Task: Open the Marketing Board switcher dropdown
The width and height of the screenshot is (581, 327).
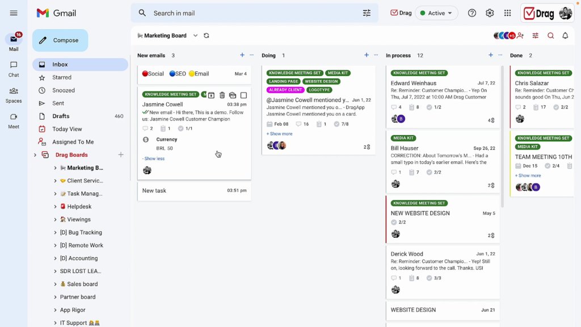Action: (x=195, y=36)
